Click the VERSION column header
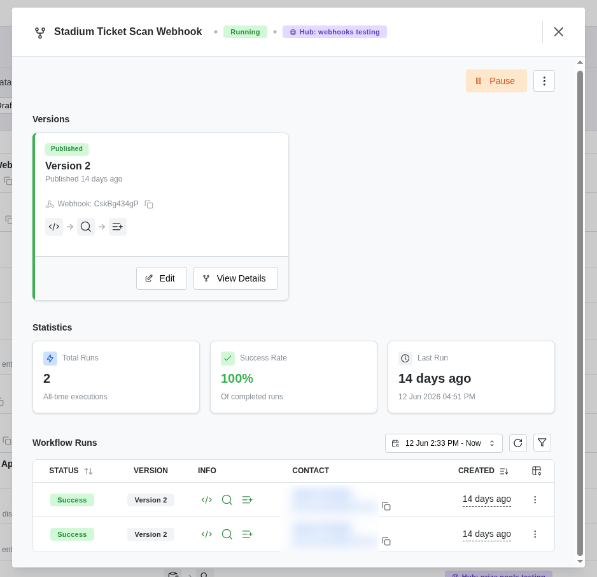Screen dimensions: 597x577 pyautogui.click(x=150, y=471)
